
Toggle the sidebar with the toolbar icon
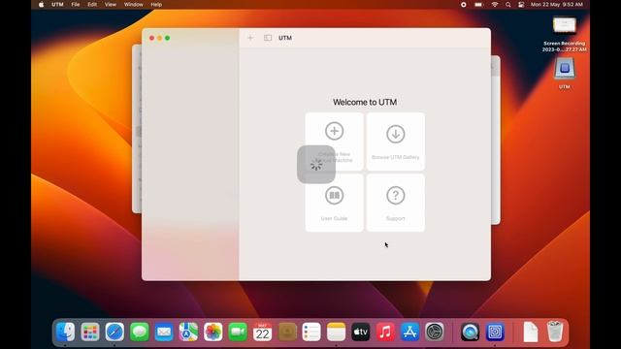coord(268,38)
